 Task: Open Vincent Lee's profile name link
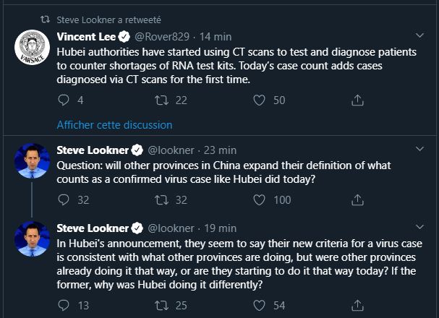[88, 36]
